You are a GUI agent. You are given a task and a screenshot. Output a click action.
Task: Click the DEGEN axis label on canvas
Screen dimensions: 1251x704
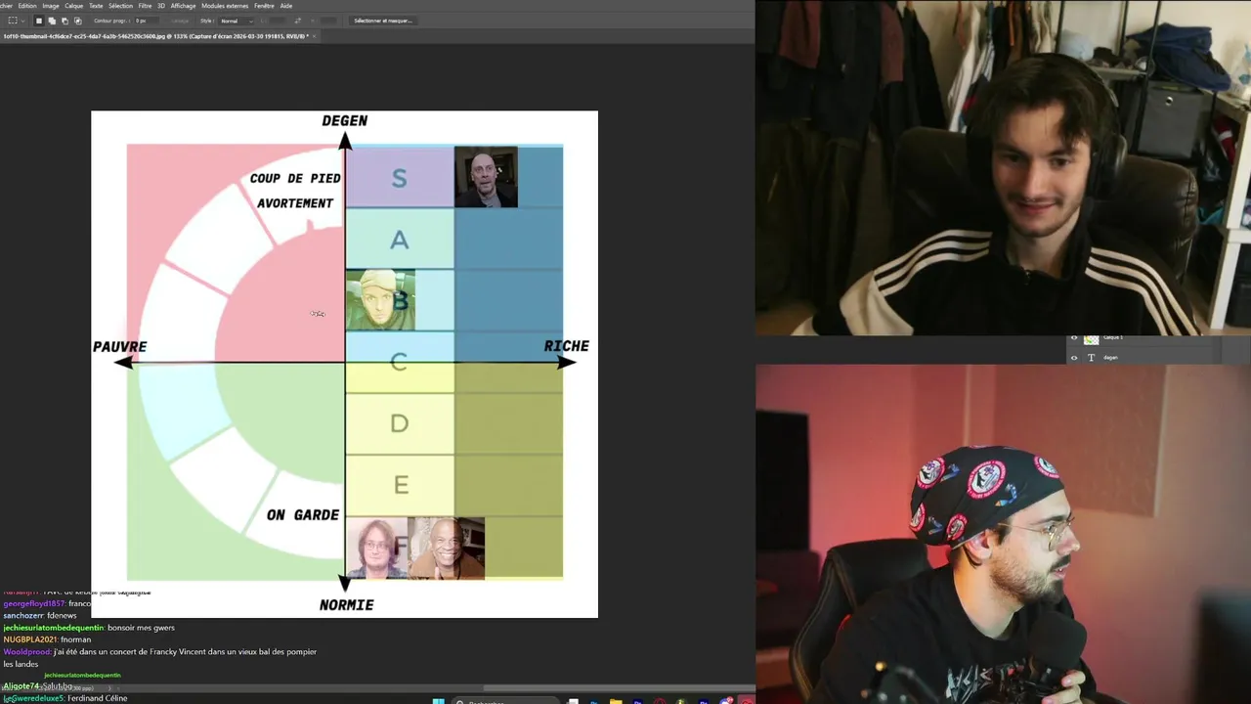pyautogui.click(x=345, y=120)
